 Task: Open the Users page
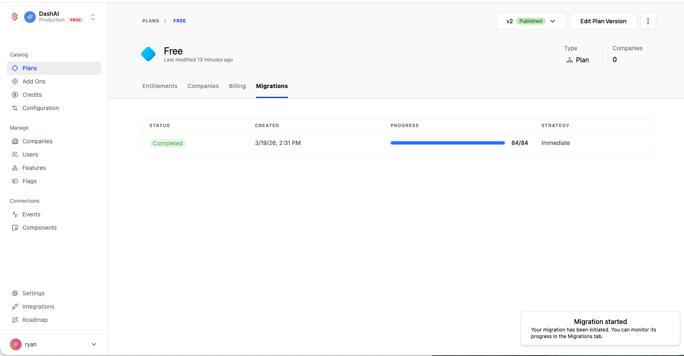point(54,155)
